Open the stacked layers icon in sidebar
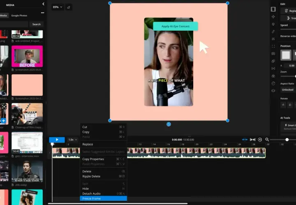Viewport: 296px width, 205px height. (x=273, y=91)
